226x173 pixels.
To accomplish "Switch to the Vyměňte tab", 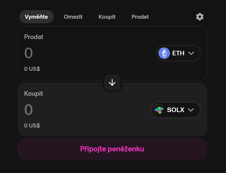I will [36, 17].
